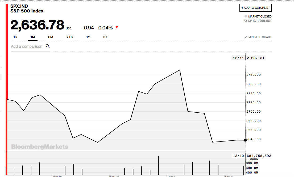
Task: Click the 2760.00 price axis label
Action: 254,84
